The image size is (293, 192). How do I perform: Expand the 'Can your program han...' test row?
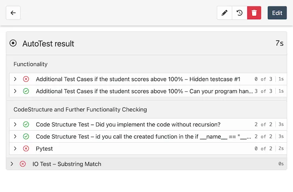click(15, 91)
